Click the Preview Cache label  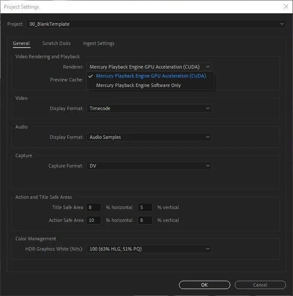click(x=66, y=80)
